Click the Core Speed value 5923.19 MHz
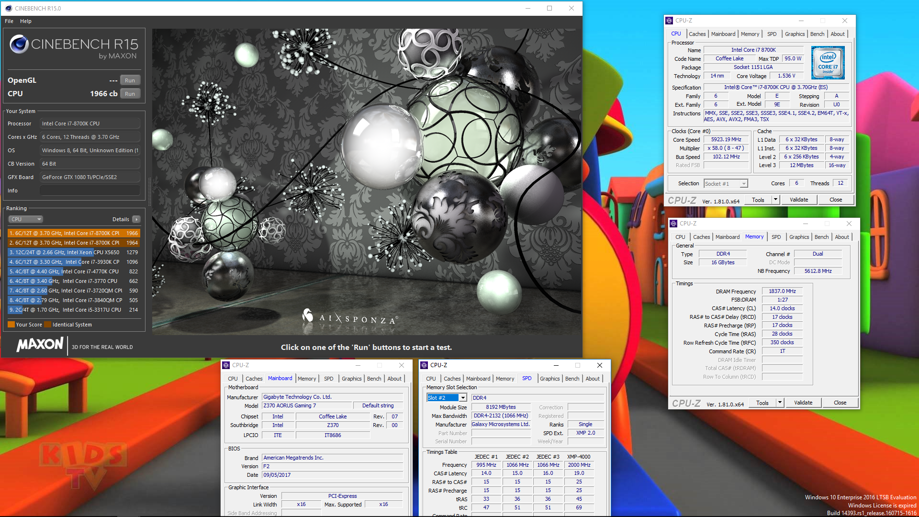Screen dimensions: 919x517 coord(726,140)
